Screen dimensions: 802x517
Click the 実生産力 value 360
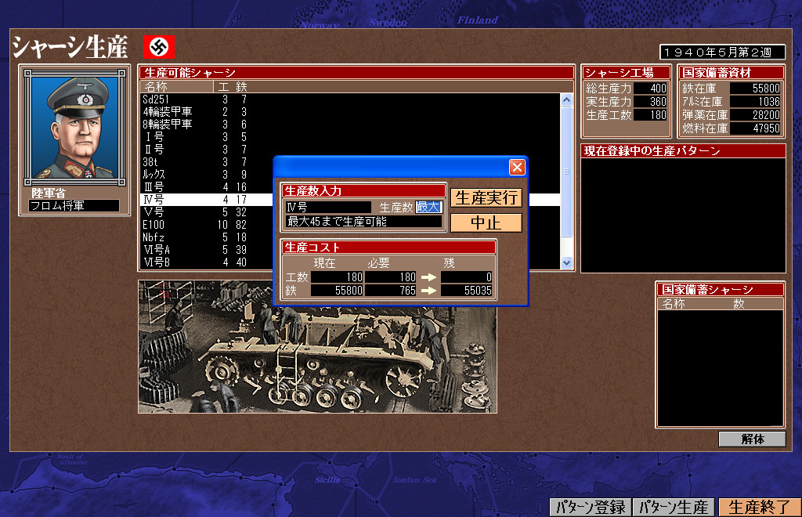click(650, 102)
